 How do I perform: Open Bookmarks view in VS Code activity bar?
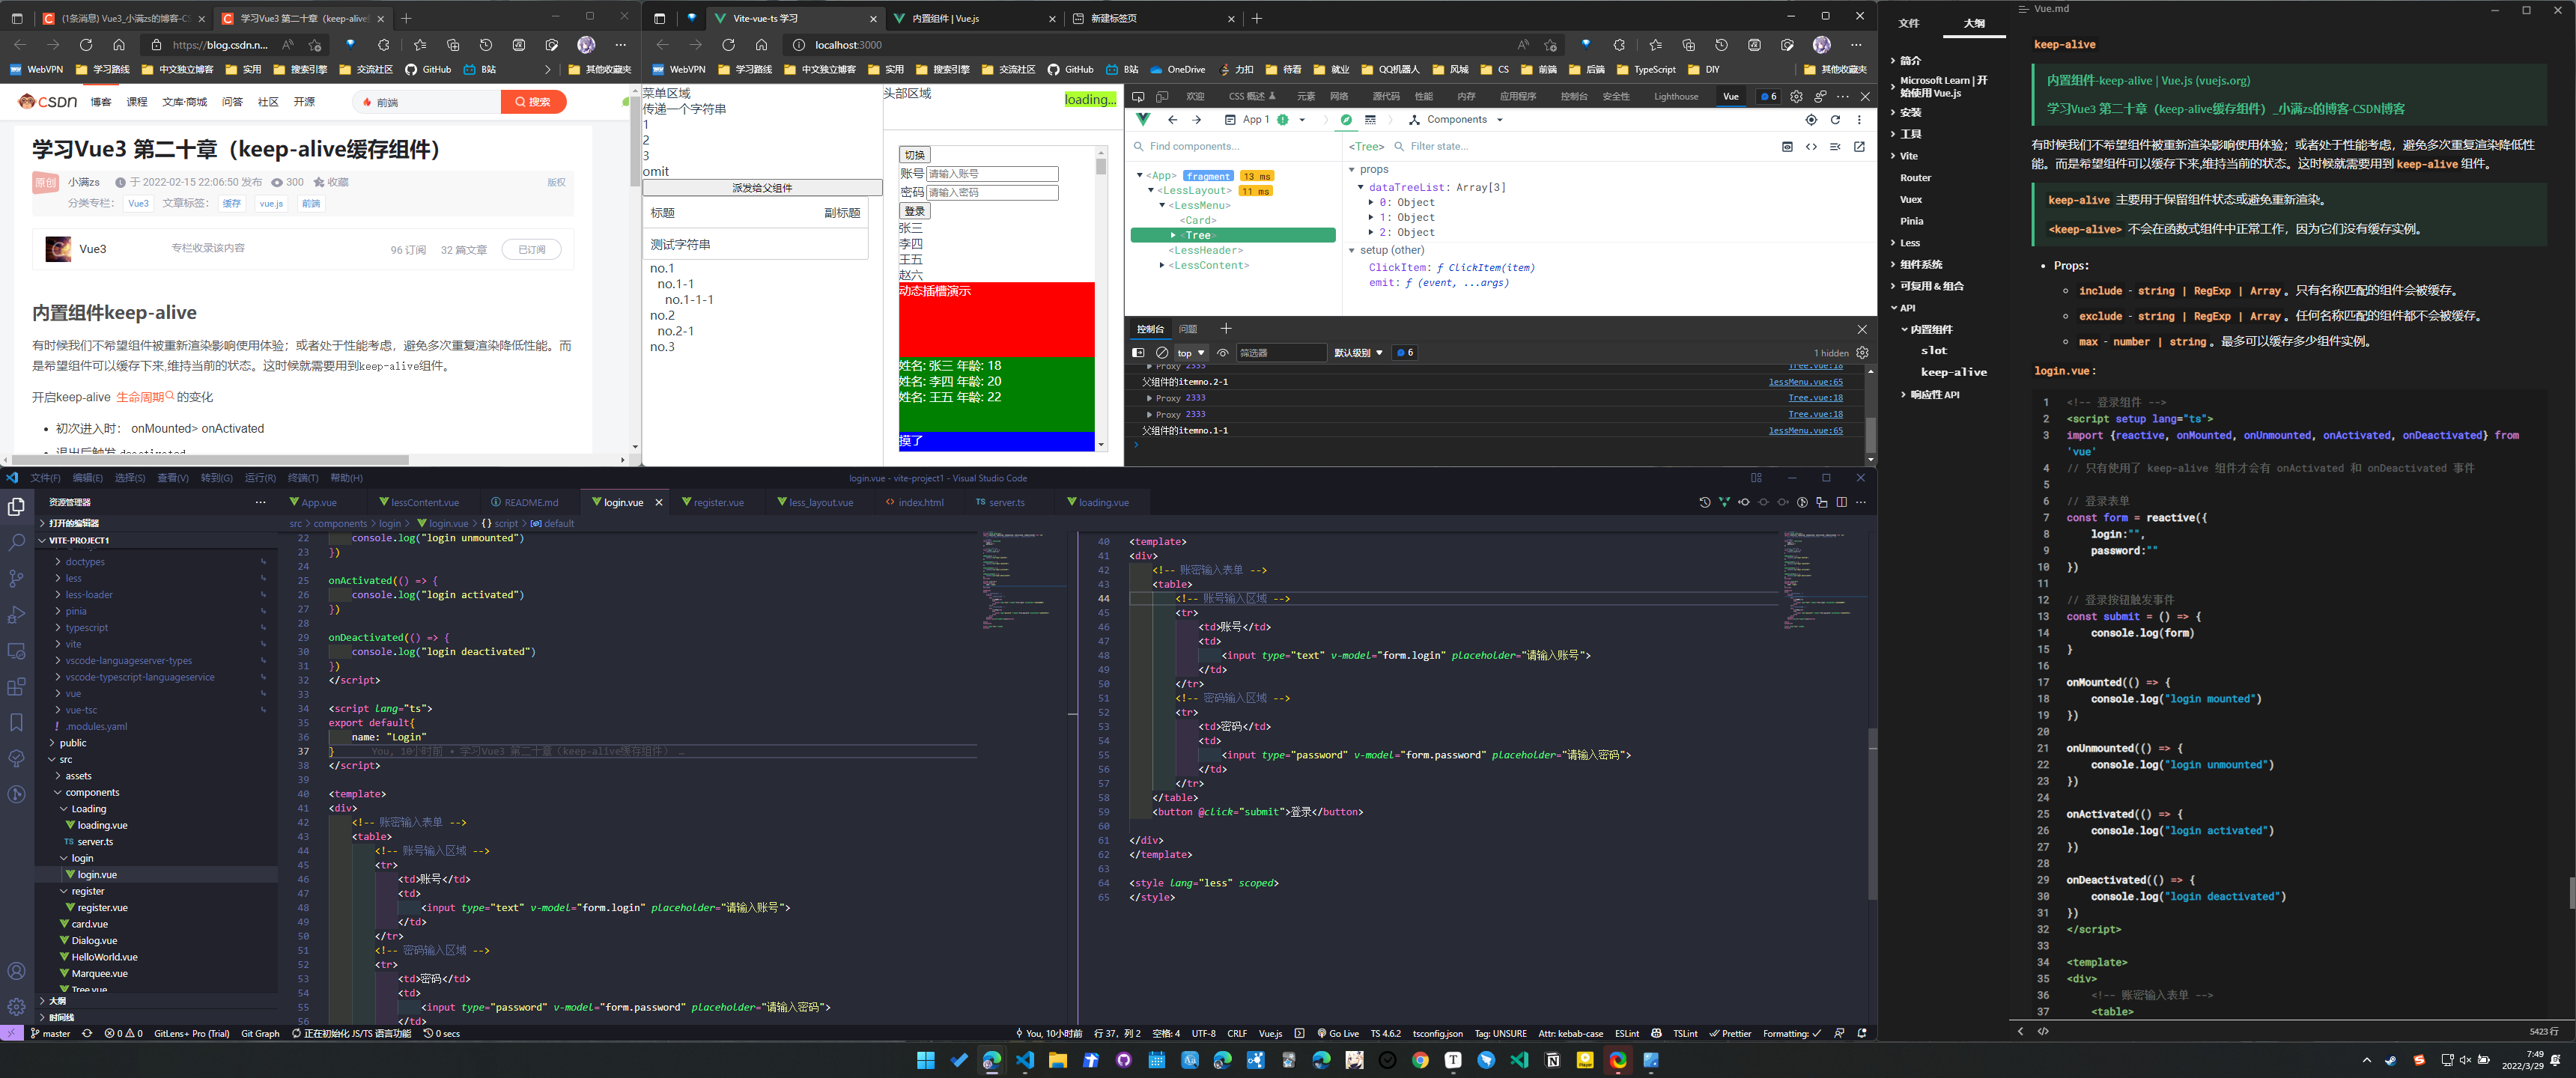tap(16, 722)
